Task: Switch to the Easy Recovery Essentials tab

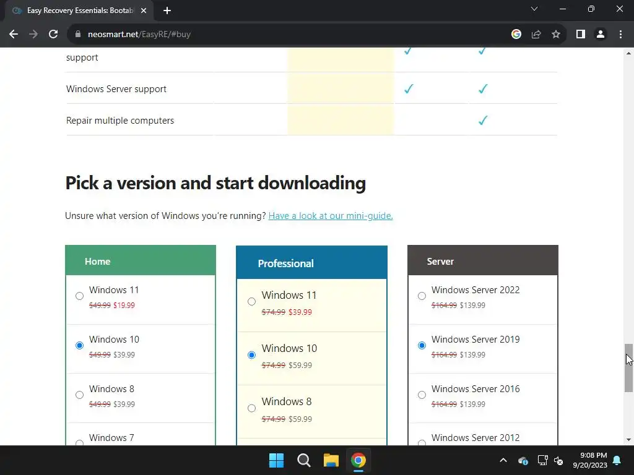Action: pos(80,11)
